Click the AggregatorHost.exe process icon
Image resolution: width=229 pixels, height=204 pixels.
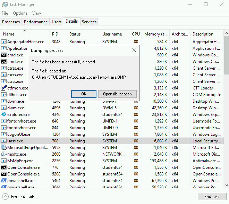click(x=4, y=42)
